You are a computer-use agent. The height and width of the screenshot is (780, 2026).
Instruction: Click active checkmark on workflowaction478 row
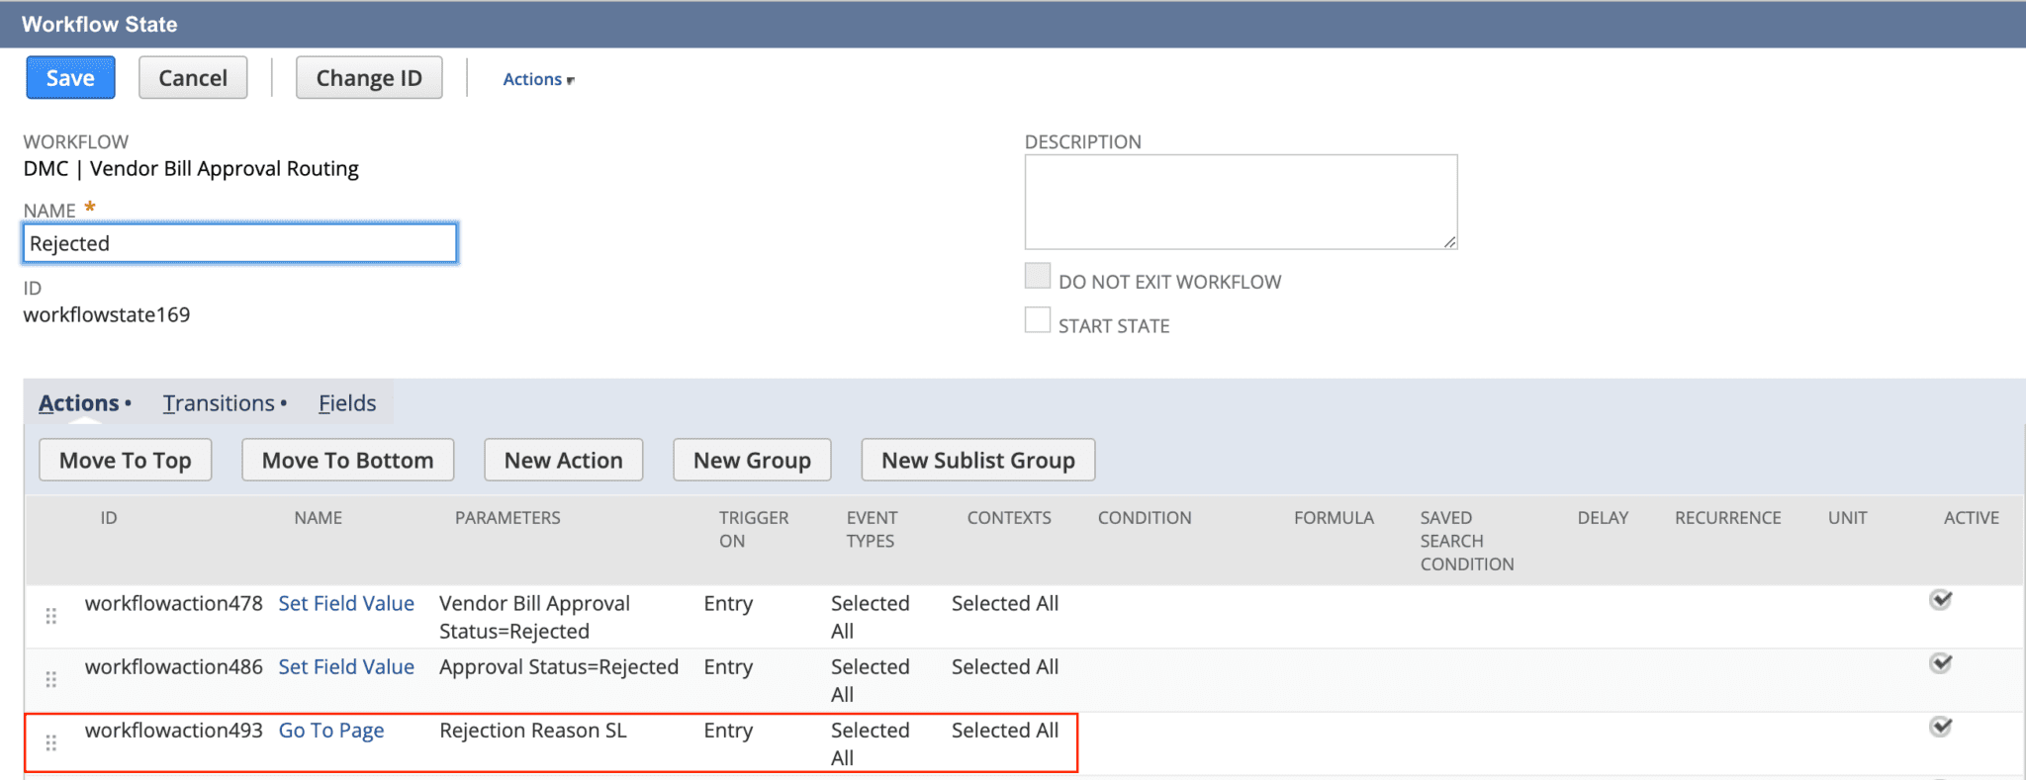coord(1940,600)
